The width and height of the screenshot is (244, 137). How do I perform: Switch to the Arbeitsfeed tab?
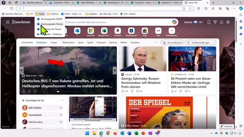[x=27, y=43]
